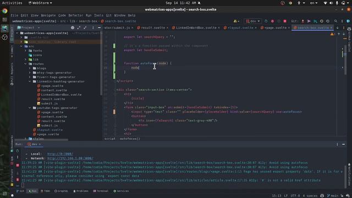352x198 pixels.
Task: Stop the running dev process from the toolbar
Action: pos(285,21)
